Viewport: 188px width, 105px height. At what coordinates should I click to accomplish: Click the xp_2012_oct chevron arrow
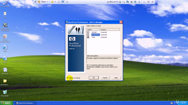pos(117,2)
